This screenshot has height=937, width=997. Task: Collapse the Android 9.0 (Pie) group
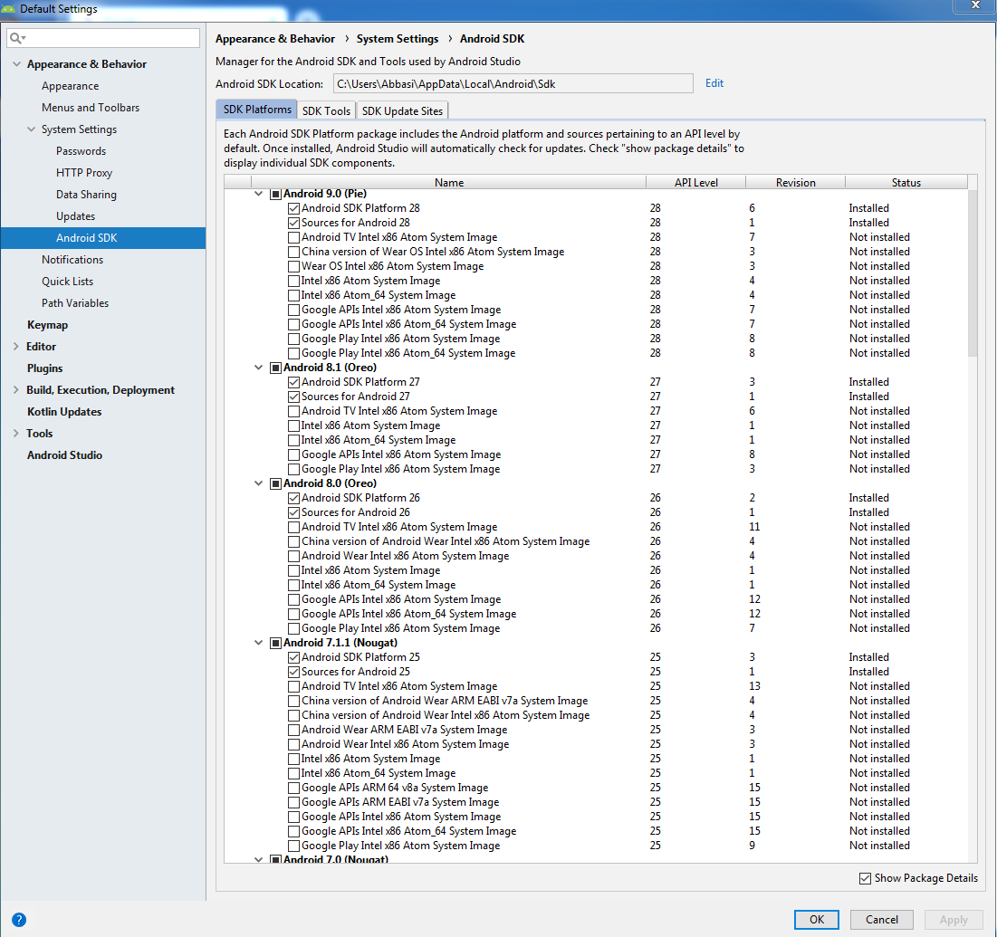pos(258,194)
